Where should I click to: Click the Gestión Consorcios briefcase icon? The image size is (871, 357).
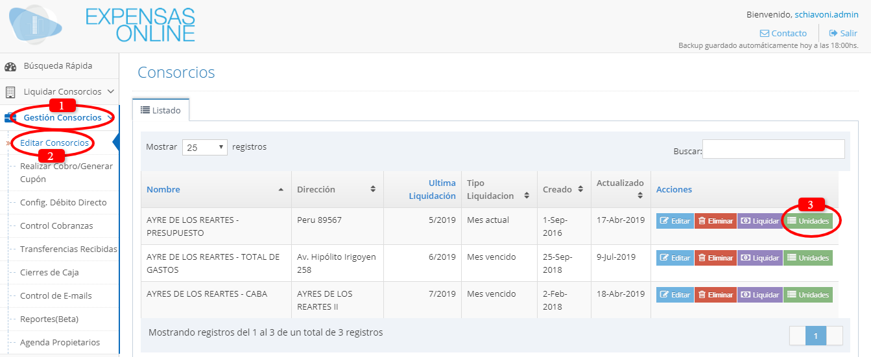point(10,118)
